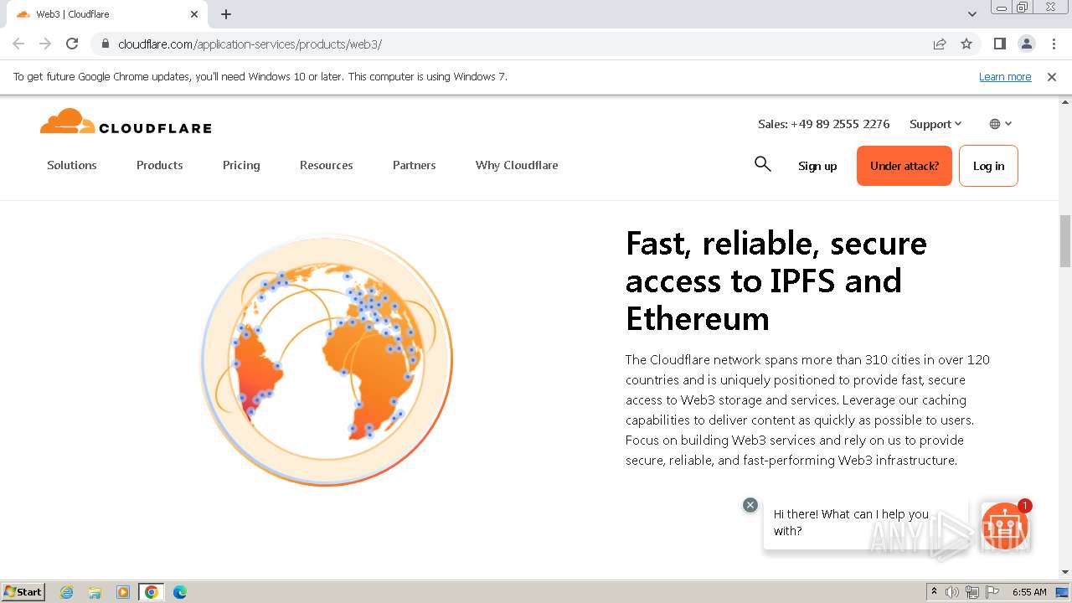Close the Web3 | Cloudflare tab
The height and width of the screenshot is (603, 1072).
pos(194,14)
